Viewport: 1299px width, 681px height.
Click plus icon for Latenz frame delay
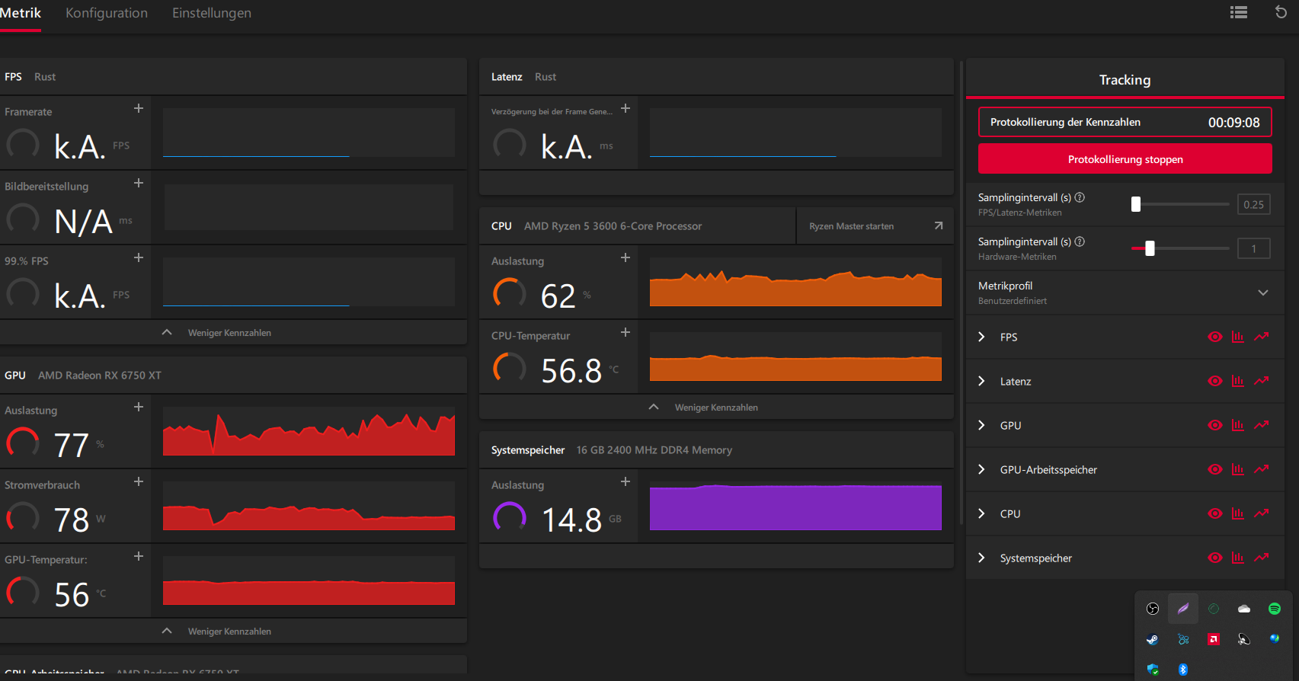626,108
